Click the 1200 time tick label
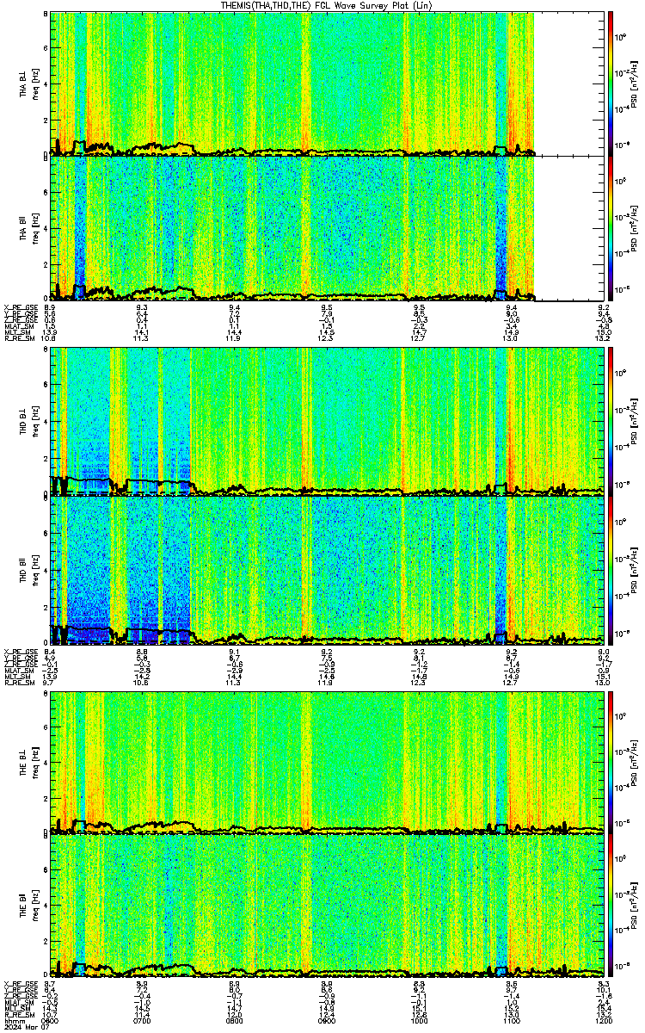Image resolution: width=645 pixels, height=1033 pixels. tap(603, 1020)
